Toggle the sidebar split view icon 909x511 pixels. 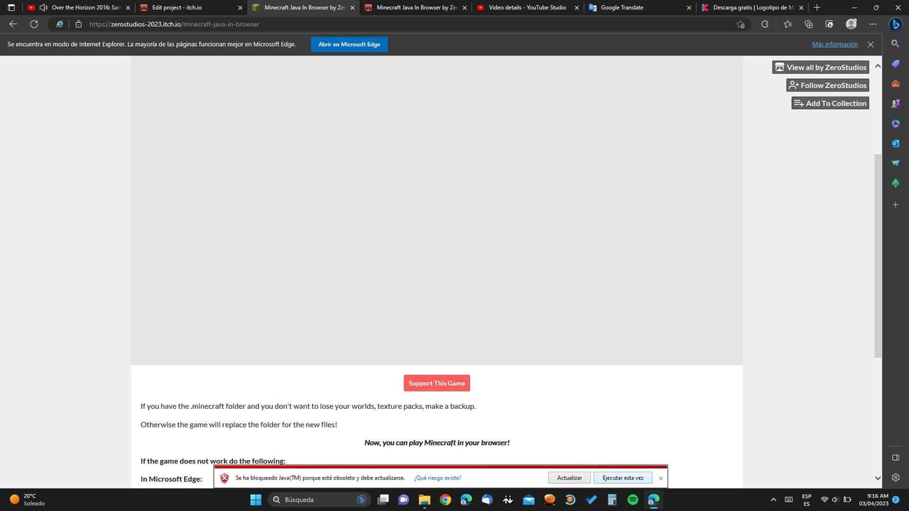tap(896, 458)
